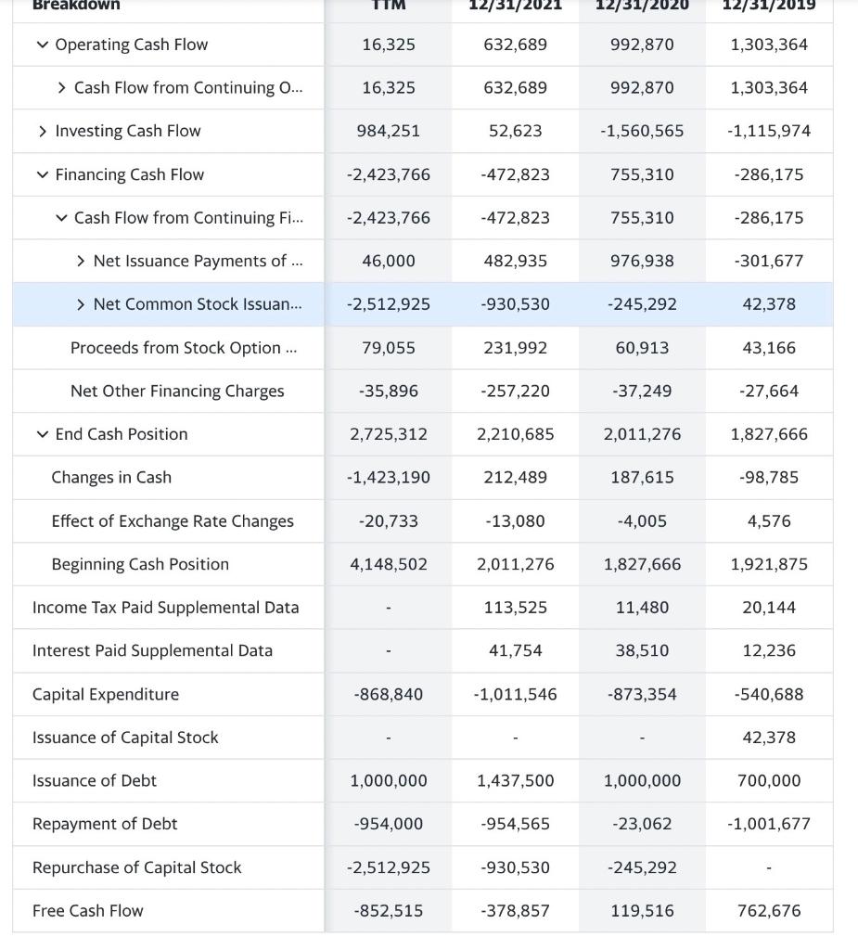Select the Breakdown column header

[74, 6]
